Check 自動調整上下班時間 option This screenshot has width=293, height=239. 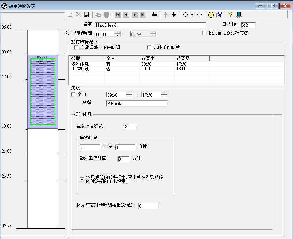(76, 48)
